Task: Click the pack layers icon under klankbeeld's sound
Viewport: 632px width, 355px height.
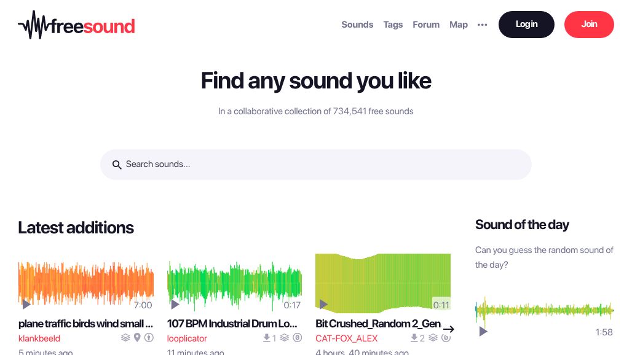Action: pos(125,337)
